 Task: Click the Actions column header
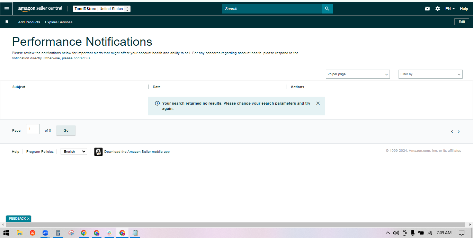coord(297,87)
